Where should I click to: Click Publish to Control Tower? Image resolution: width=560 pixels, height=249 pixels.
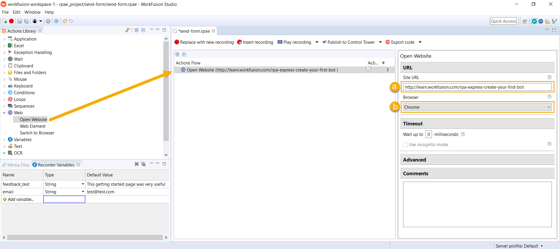click(348, 42)
